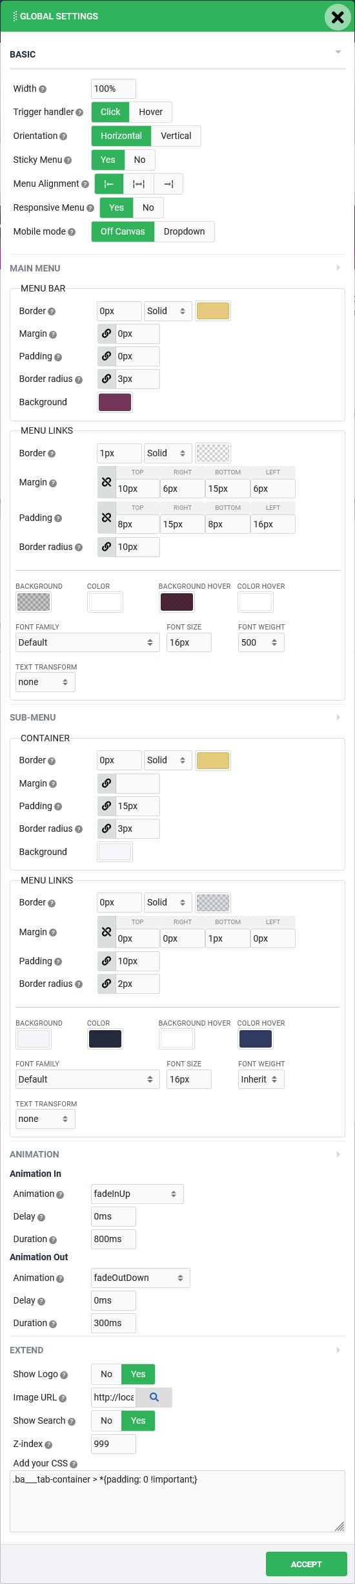Screen dimensions: 355x1584
Task: Choose Dropdown for Mobile mode
Action: [185, 231]
